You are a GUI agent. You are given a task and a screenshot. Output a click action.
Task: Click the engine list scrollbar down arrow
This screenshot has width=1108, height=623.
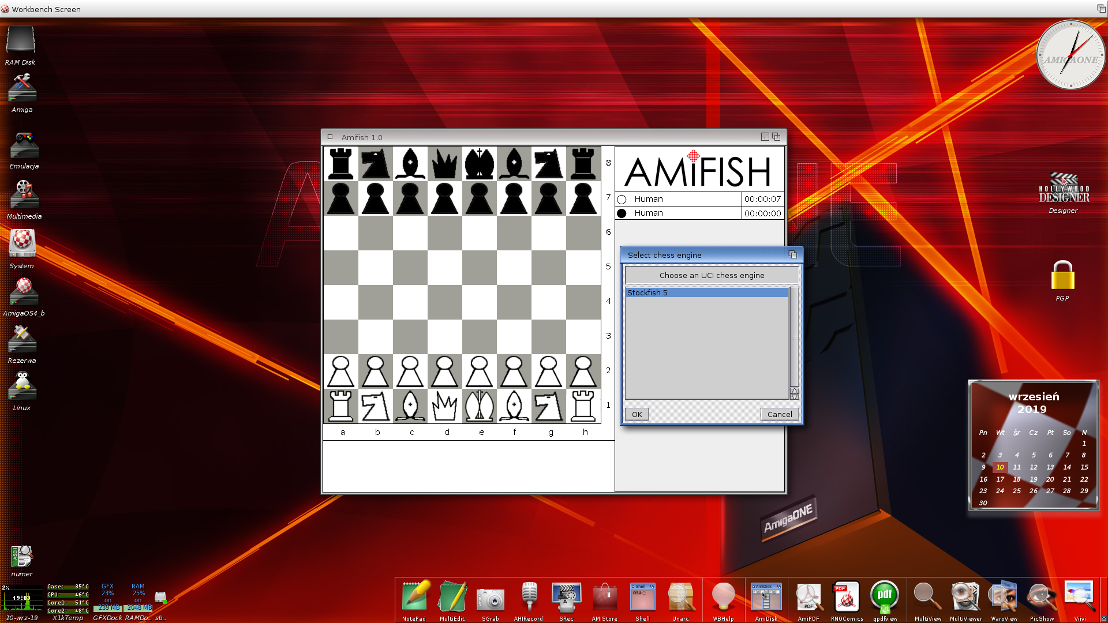tap(795, 396)
